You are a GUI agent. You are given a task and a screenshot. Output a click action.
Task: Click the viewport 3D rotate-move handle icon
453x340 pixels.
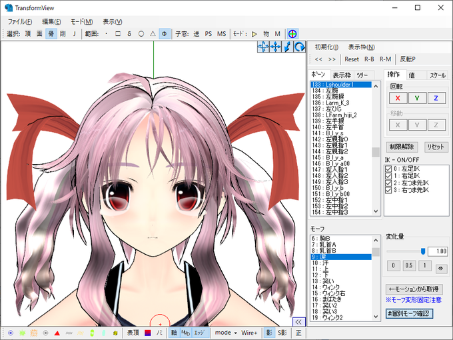263,47
